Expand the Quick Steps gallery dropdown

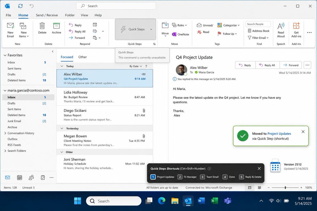click(151, 29)
